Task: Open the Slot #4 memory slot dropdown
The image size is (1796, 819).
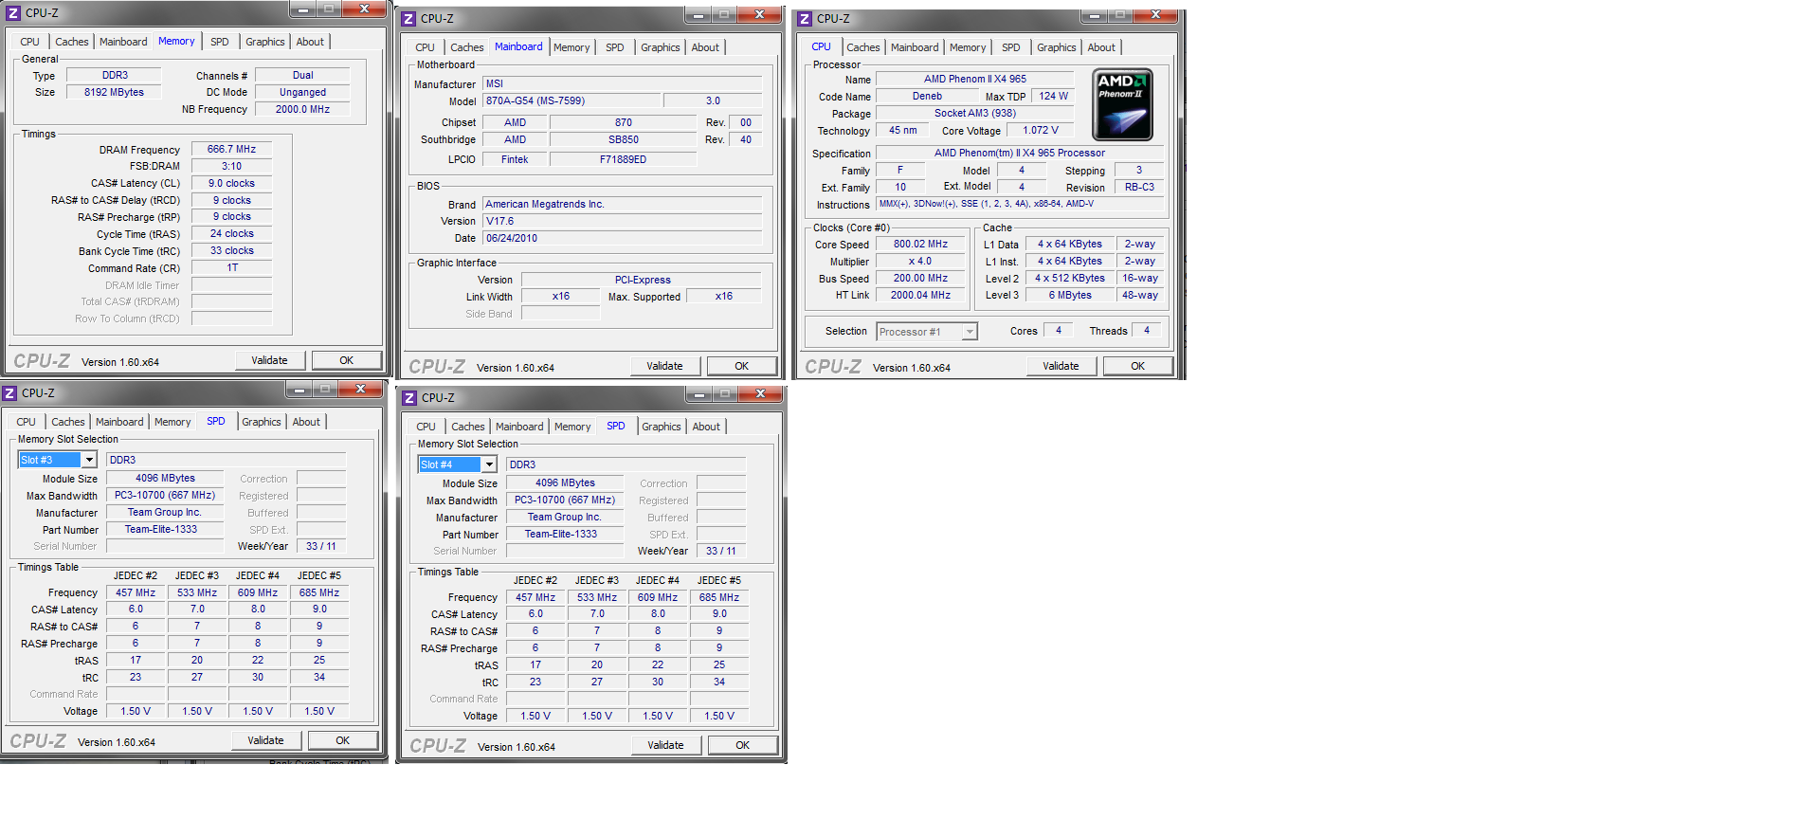Action: (489, 464)
